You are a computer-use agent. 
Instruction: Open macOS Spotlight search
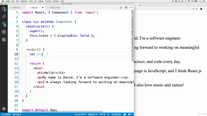point(200,1)
